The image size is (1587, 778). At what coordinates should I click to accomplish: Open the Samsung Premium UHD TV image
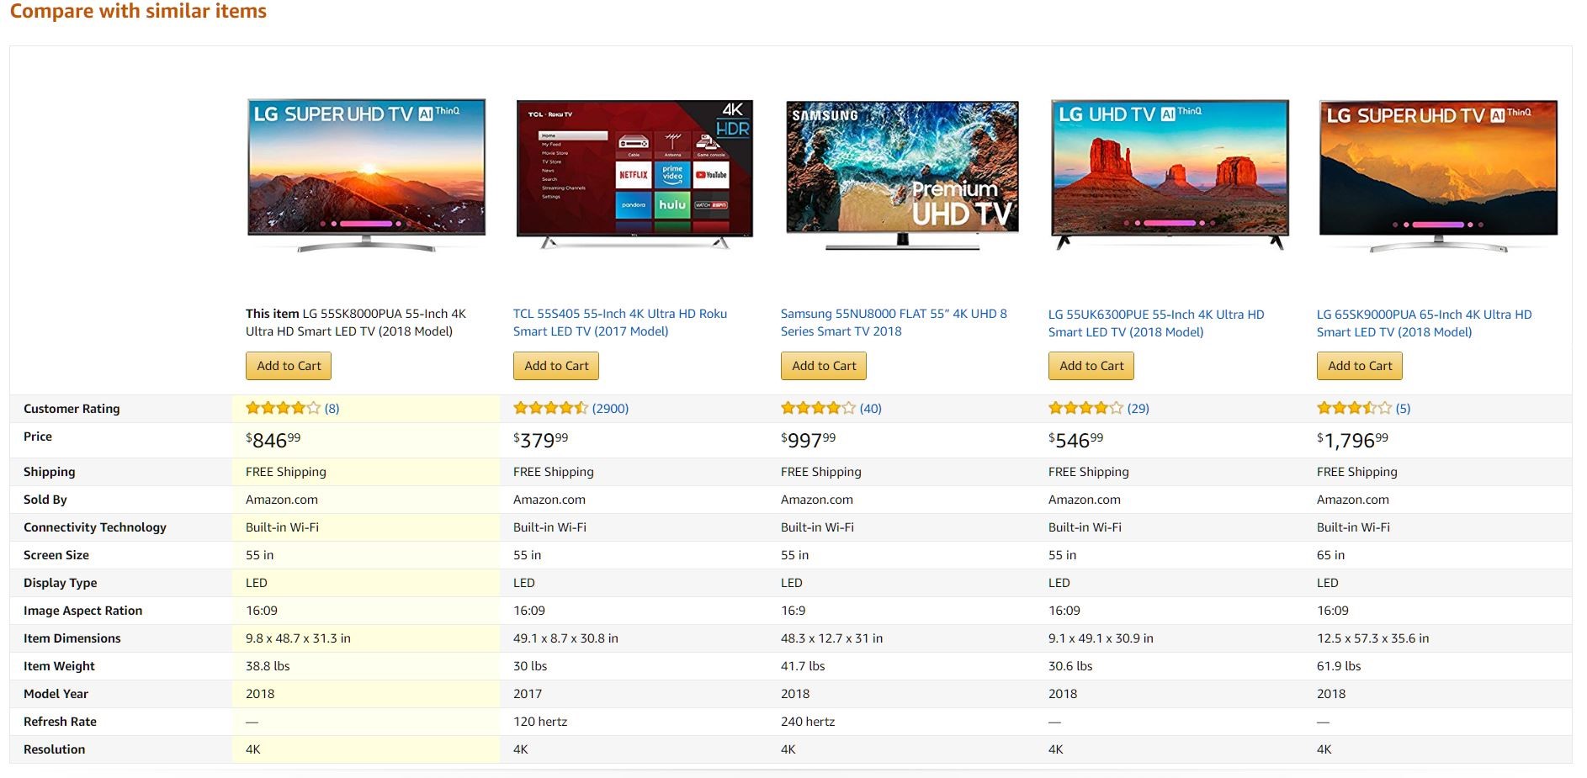point(902,174)
